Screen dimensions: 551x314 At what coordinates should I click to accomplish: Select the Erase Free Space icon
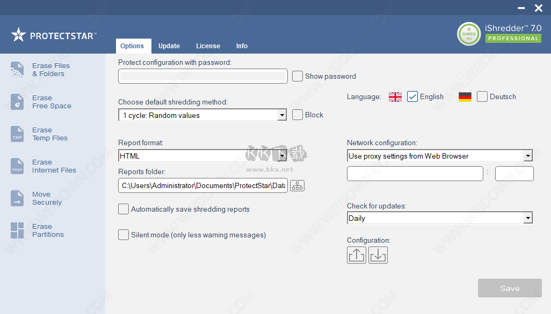coord(17,102)
